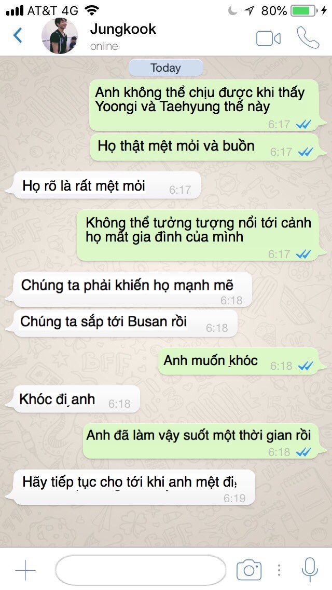
Task: Open the three-dot options beside camera
Action: (279, 570)
